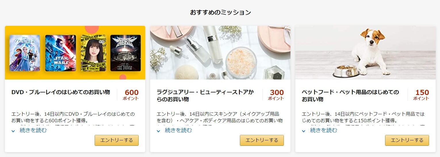Image resolution: width=440 pixels, height=157 pixels.
Task: Click the puppy pet food banner image
Action: point(366,53)
